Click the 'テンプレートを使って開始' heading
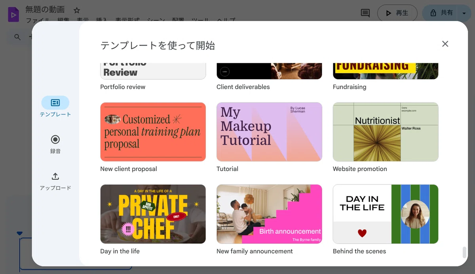Screen dimensions: 475x274 [x=158, y=45]
